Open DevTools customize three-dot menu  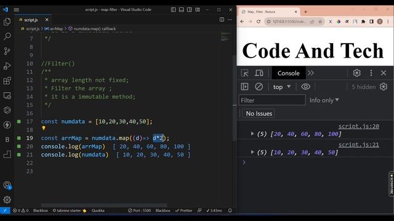(x=371, y=73)
